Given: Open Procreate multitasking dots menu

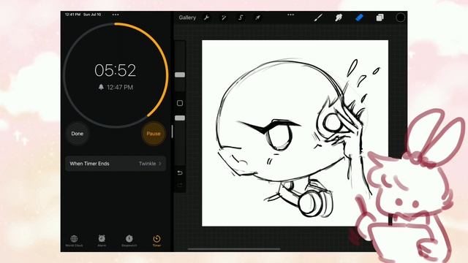Looking at the screenshot, I should (290, 15).
